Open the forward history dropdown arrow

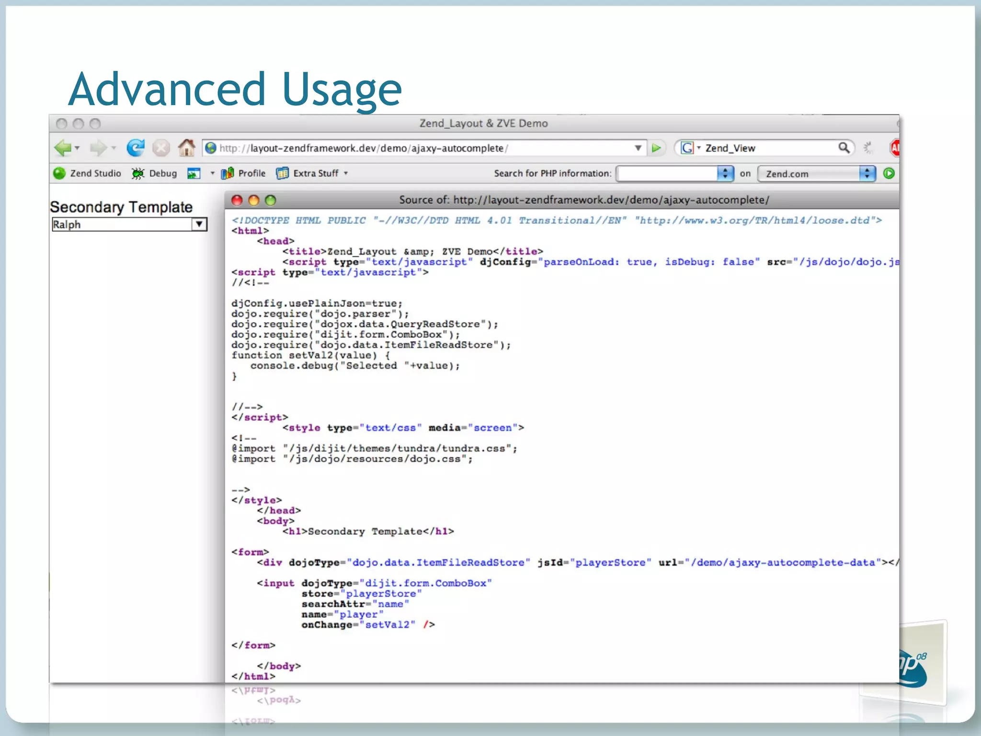(114, 148)
